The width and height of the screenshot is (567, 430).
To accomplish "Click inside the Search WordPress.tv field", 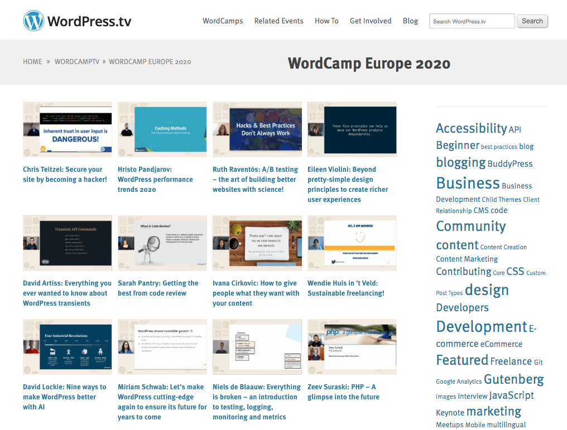I will point(472,21).
